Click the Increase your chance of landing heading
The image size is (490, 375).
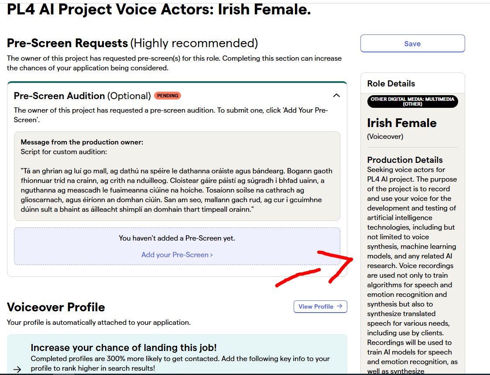tap(123, 347)
